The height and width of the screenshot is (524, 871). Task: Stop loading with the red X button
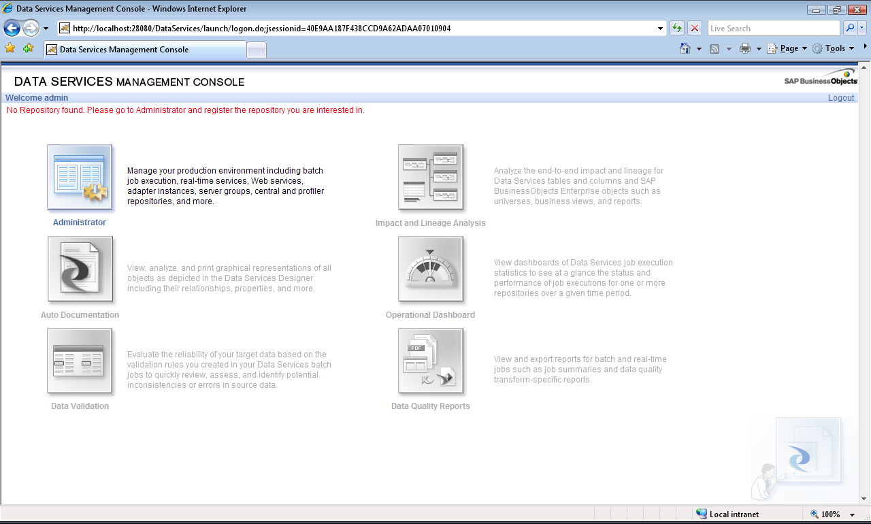pyautogui.click(x=695, y=28)
